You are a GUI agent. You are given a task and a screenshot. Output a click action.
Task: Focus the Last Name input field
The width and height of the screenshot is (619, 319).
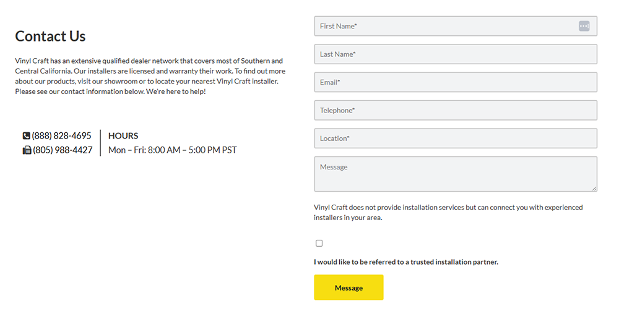(x=456, y=54)
